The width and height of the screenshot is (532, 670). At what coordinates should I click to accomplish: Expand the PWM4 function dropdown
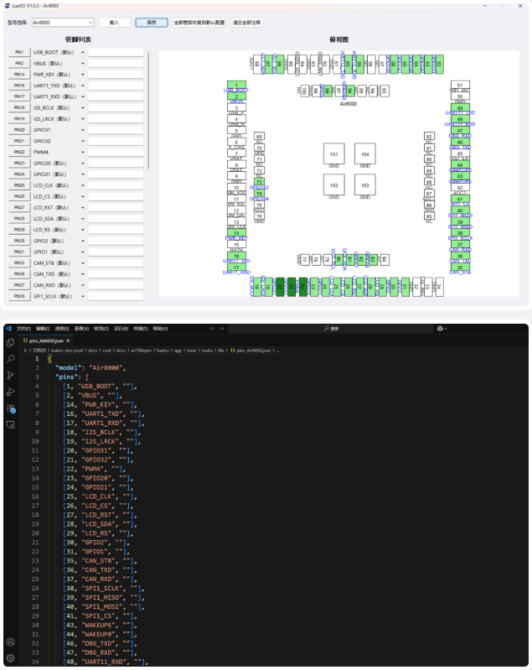pos(82,152)
